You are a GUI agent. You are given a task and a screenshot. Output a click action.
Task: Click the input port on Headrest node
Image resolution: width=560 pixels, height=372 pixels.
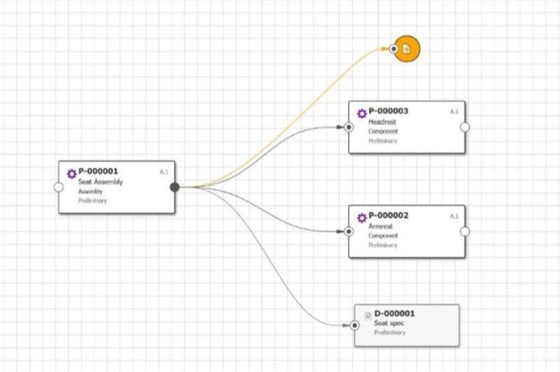[x=349, y=127]
